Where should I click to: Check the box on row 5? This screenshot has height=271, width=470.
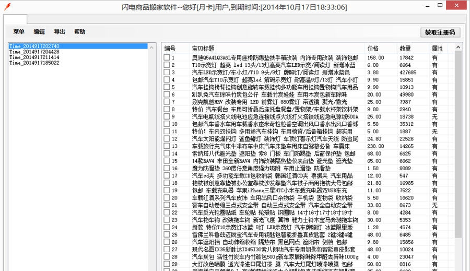167,87
